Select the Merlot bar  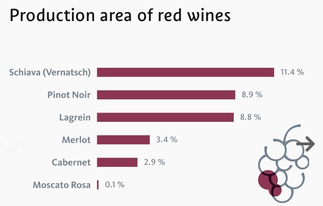coord(123,140)
